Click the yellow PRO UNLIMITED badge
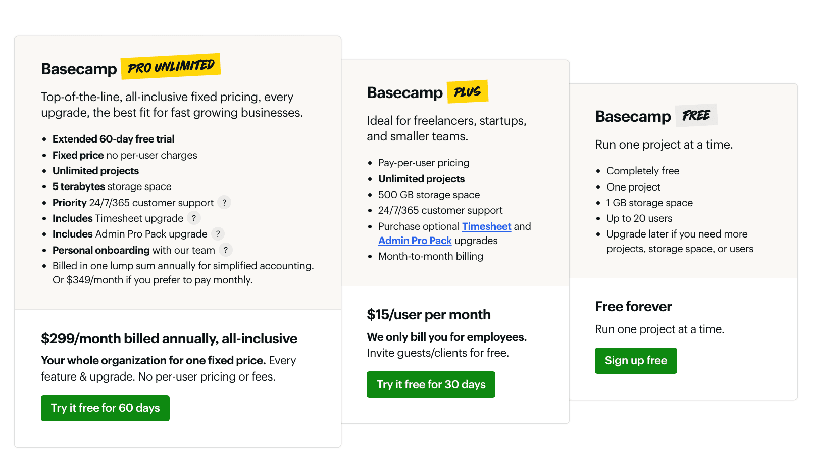This screenshot has height=473, width=813. (171, 67)
